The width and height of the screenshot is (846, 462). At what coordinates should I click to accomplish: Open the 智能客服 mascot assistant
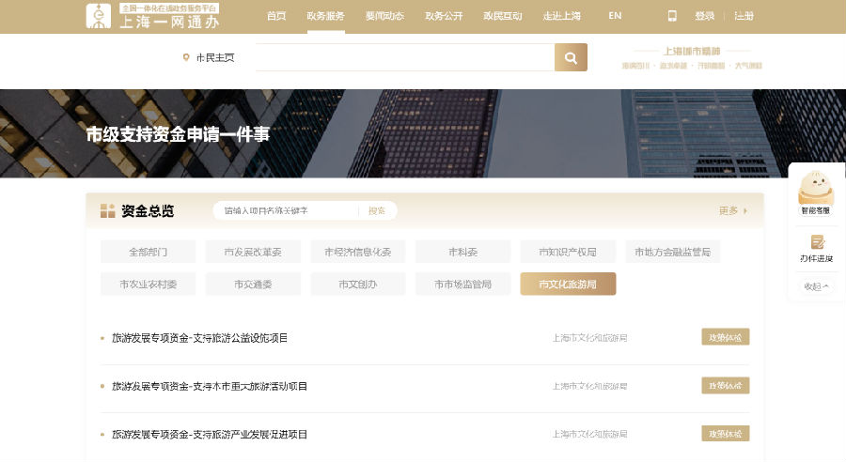[x=816, y=192]
